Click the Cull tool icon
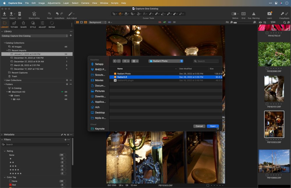This screenshot has width=291, height=188. coord(19,14)
